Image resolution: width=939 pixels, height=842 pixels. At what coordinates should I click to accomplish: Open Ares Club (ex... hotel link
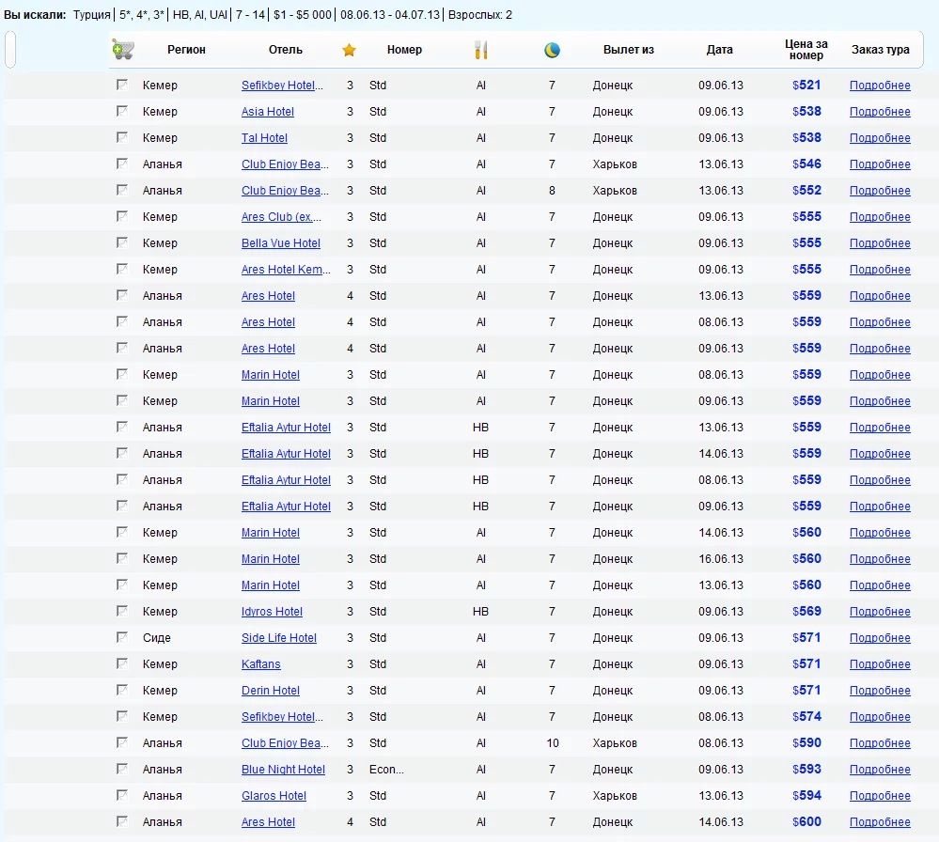(281, 217)
